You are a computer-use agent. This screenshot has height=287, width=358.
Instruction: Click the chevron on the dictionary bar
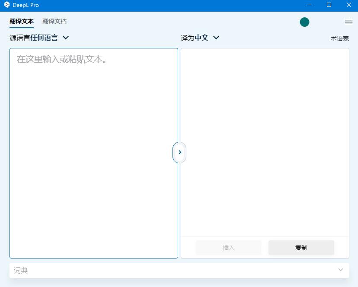(340, 270)
